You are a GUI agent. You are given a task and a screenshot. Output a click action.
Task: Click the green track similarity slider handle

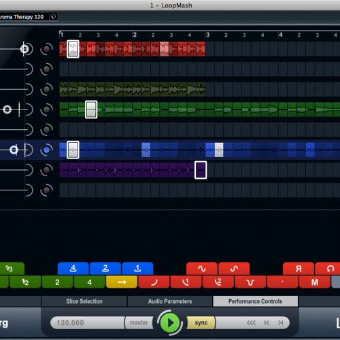[x=7, y=109]
